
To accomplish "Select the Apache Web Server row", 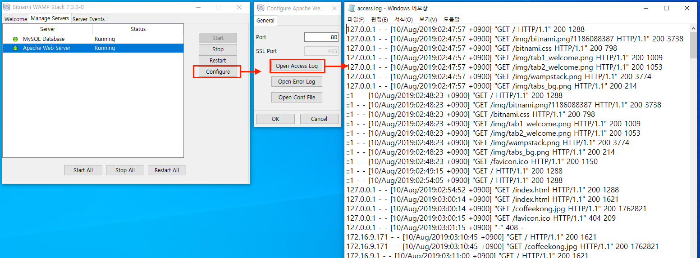I will point(93,48).
